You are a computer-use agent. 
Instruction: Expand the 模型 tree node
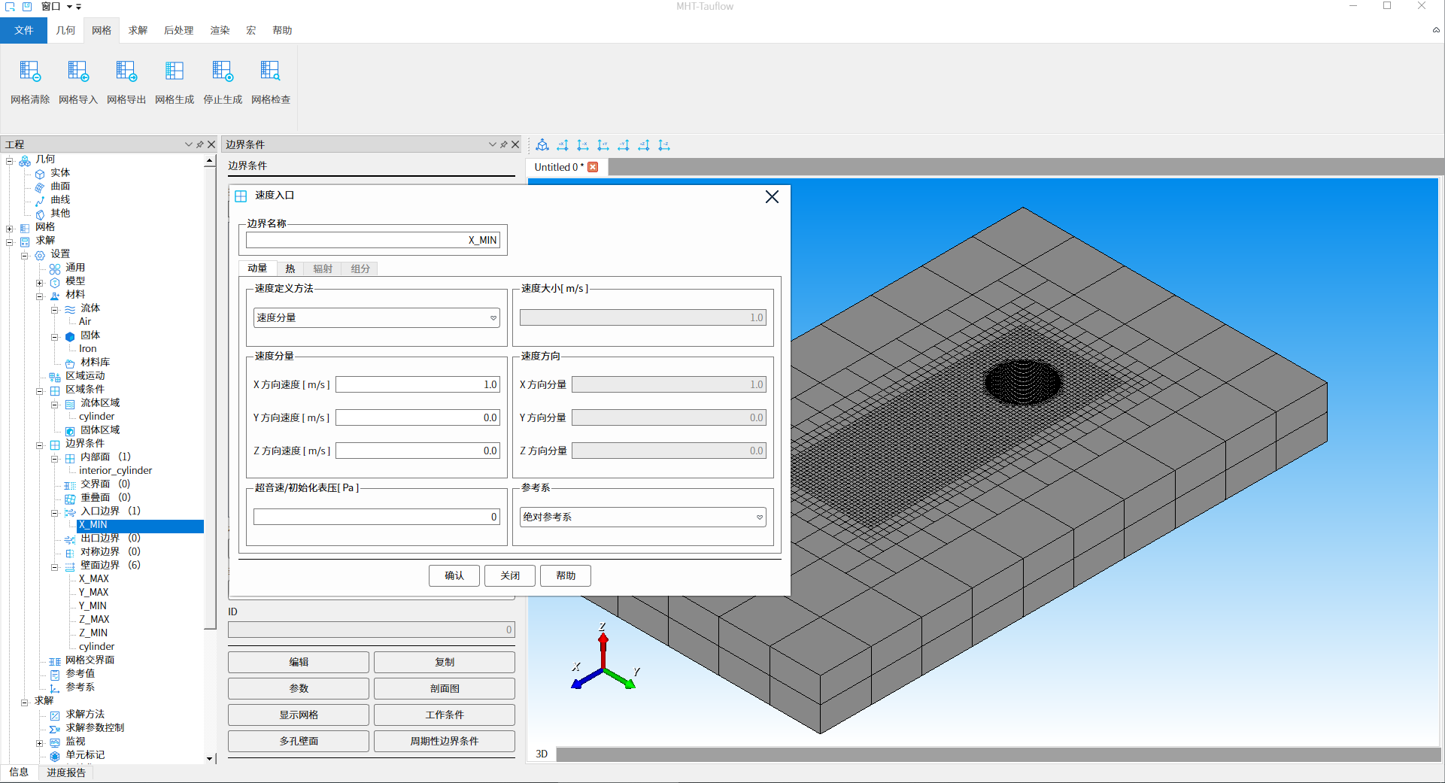click(40, 283)
